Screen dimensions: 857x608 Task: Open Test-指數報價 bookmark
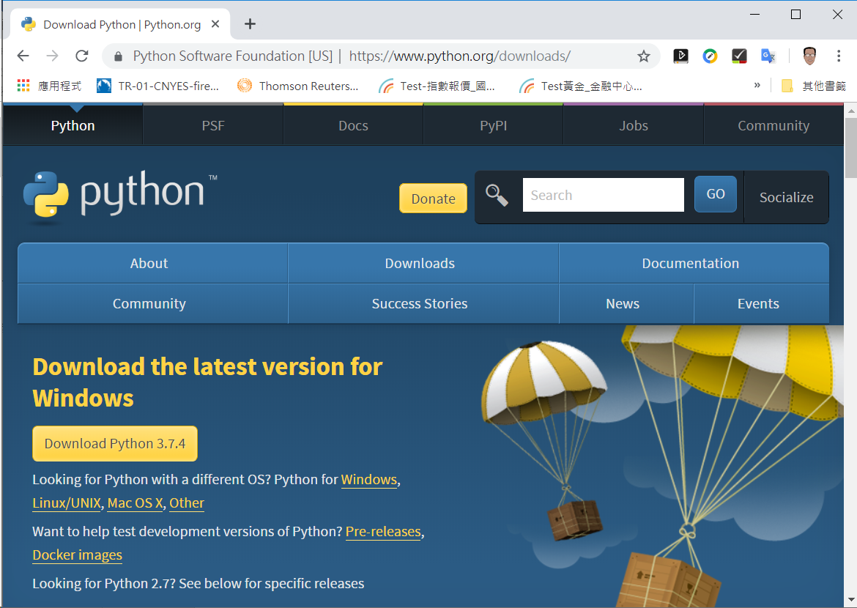point(437,86)
